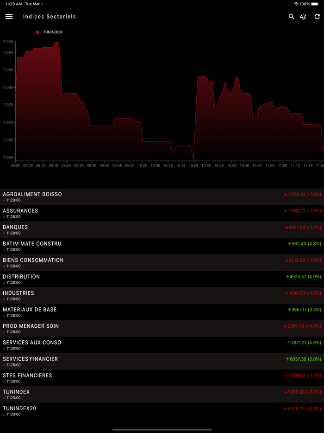The width and height of the screenshot is (324, 433).
Task: Open the DISTRIBUTION index
Action: click(162, 279)
